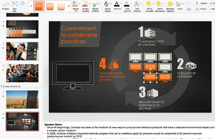215x139 pixels.
Task: Click the shape Height input field
Action: [x=212, y=3]
